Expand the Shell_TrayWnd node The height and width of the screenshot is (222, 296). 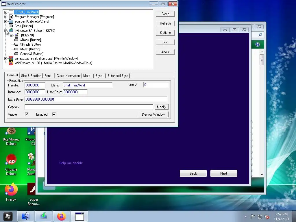(x=6, y=12)
